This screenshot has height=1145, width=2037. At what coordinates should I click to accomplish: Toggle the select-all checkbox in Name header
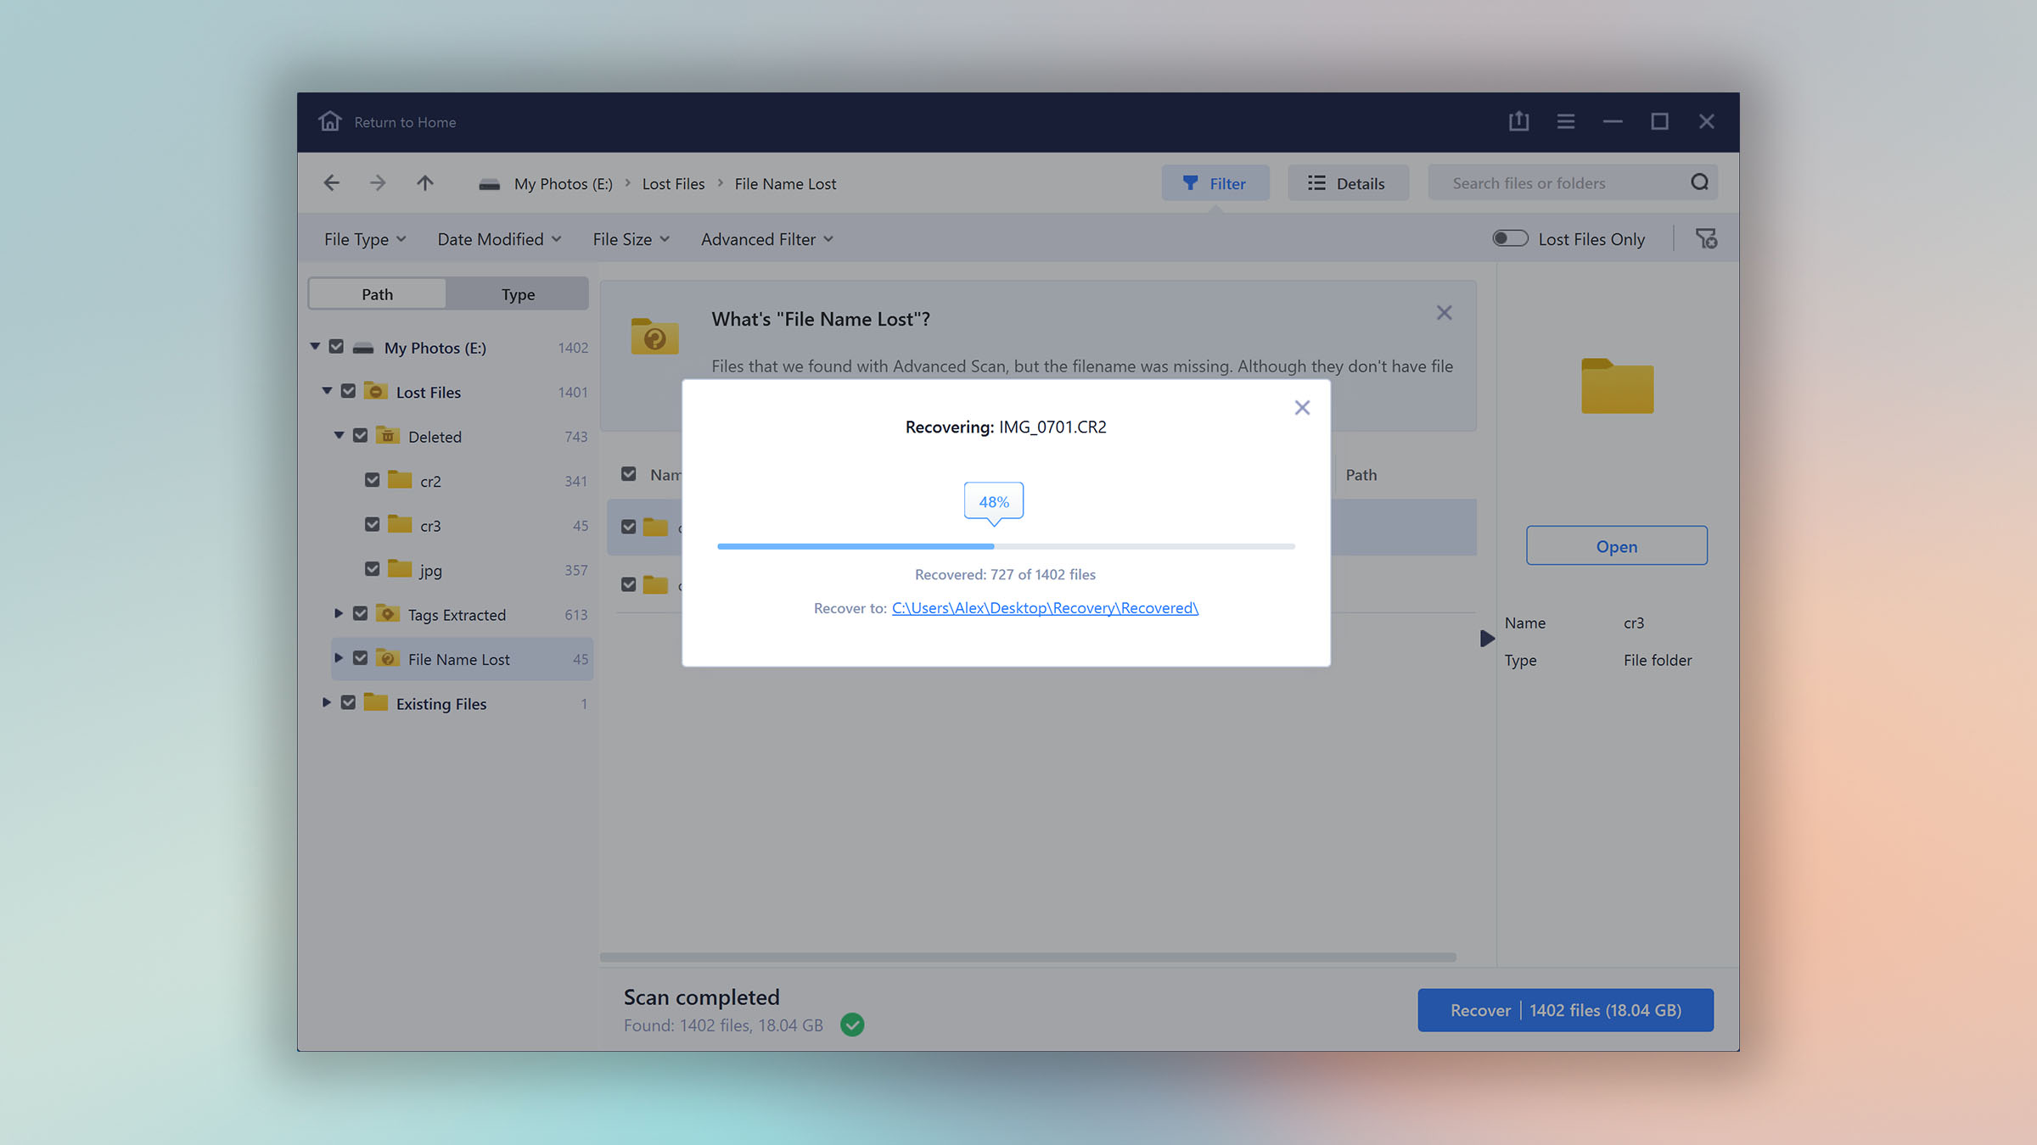pyautogui.click(x=628, y=474)
